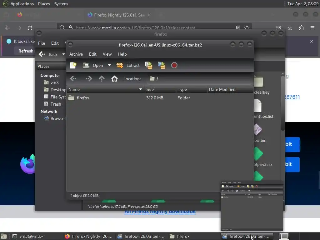Sort archive list by Name column
Viewport: 320px width, 240px height.
pos(105,89)
